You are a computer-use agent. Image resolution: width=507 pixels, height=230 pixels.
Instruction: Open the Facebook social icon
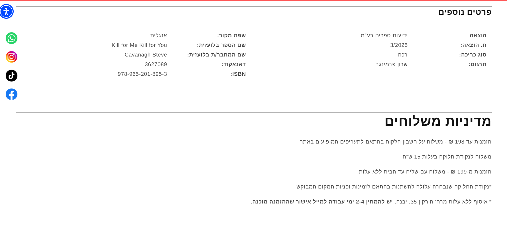[12, 95]
